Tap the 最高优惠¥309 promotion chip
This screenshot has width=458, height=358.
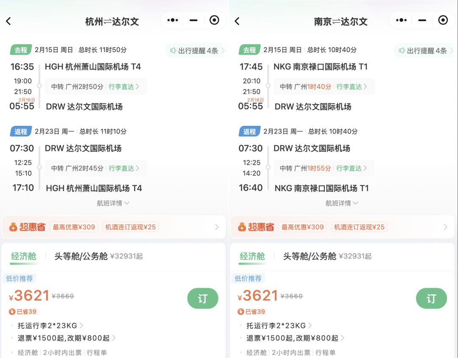(x=73, y=227)
